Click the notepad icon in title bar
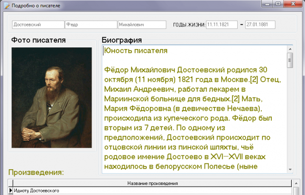 point(7,6)
